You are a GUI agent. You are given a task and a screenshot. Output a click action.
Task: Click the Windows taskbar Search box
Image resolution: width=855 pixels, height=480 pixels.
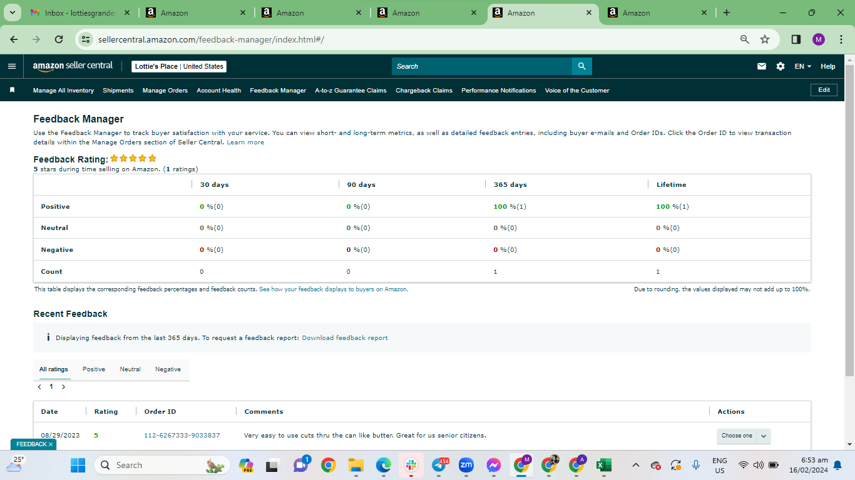click(x=161, y=465)
